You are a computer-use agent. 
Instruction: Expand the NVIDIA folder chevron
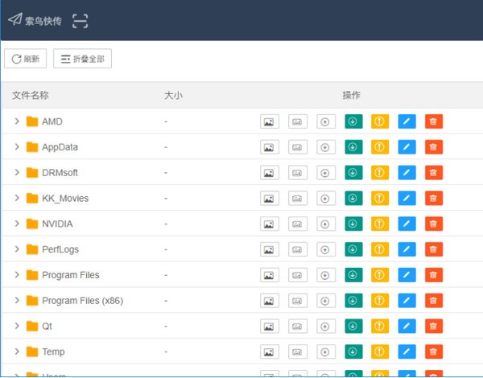point(17,224)
